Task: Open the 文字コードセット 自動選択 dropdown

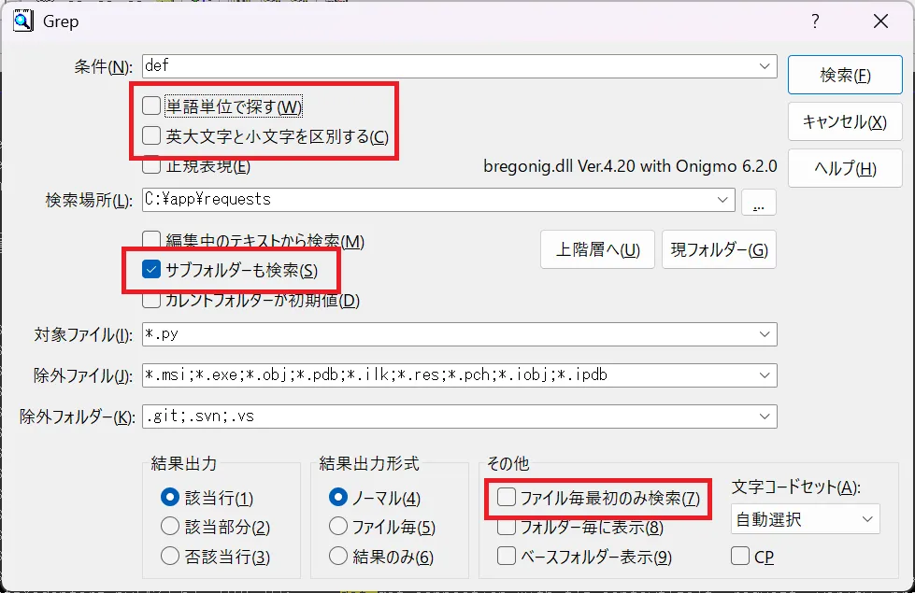Action: point(866,519)
